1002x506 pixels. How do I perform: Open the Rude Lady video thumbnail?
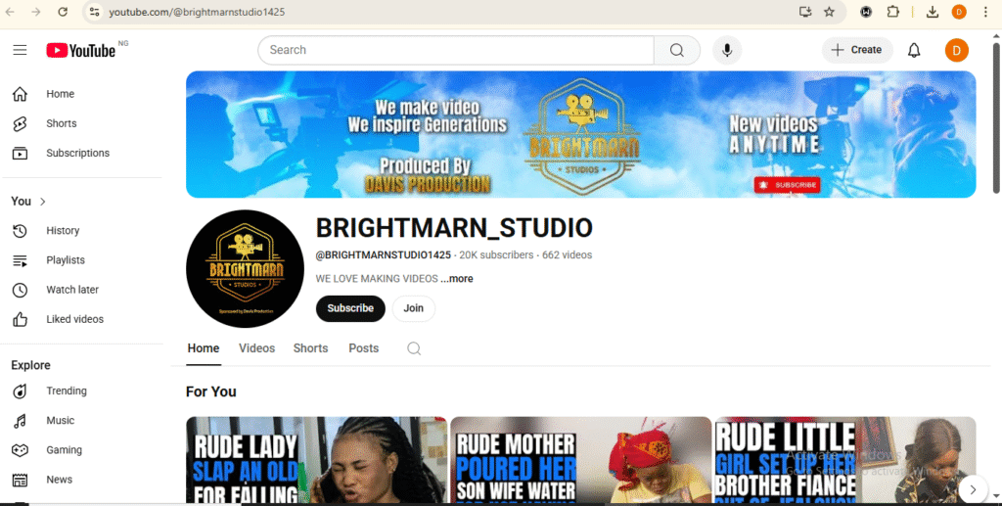coord(316,460)
